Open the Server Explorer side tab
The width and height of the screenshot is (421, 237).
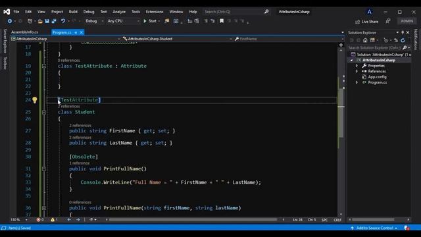click(5, 41)
